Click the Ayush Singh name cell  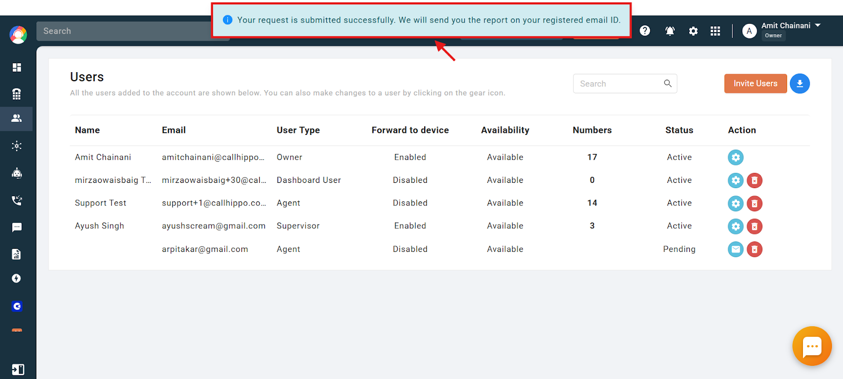[100, 226]
